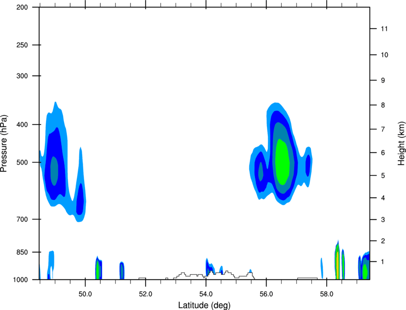This screenshot has height=310, width=406.
Task: Click the 250 pressure tick label
Action: [22, 45]
